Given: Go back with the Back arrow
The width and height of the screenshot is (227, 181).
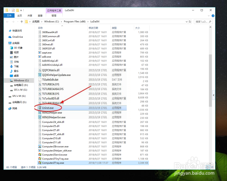Looking at the screenshot, I should (x=7, y=22).
